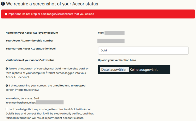The height and width of the screenshot is (121, 196).
Task: Click the exclamation icon beside the page heading
Action: coord(3,4)
